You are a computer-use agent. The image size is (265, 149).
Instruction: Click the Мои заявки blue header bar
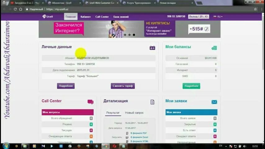pyautogui.click(x=191, y=112)
